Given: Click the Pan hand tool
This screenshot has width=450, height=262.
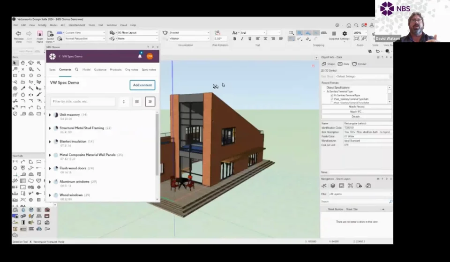Looking at the screenshot, I should (x=23, y=62).
